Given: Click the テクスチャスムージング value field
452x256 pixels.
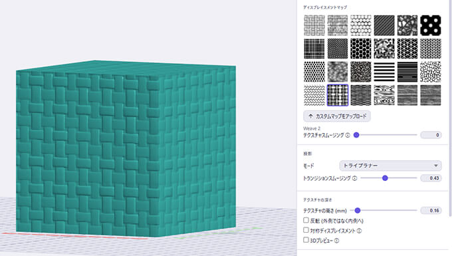Looking at the screenshot, I should coord(431,135).
